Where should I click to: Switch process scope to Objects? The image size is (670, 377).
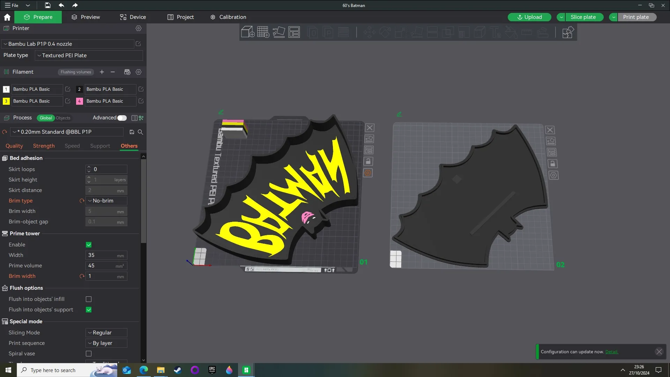(63, 118)
